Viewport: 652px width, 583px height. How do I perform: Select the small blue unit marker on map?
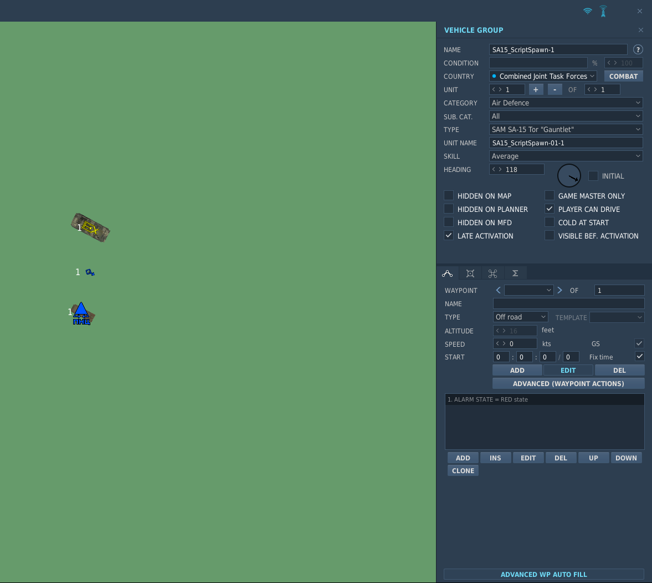pos(90,272)
